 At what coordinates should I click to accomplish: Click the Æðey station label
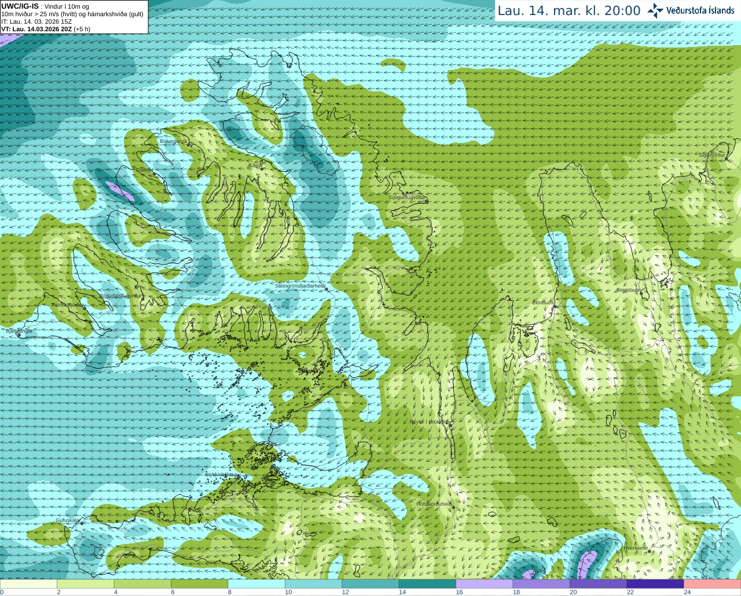coord(255,165)
